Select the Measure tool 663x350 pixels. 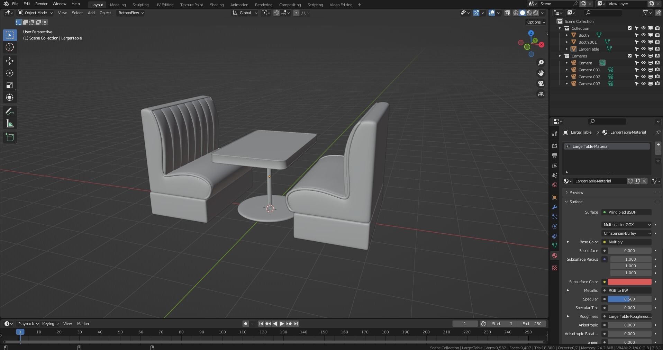coord(10,124)
